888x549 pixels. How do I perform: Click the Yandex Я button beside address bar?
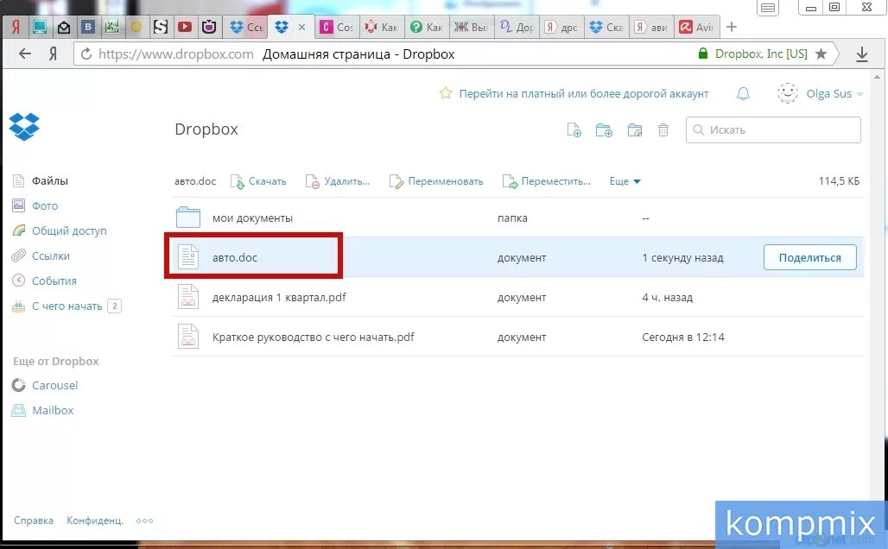coord(53,54)
